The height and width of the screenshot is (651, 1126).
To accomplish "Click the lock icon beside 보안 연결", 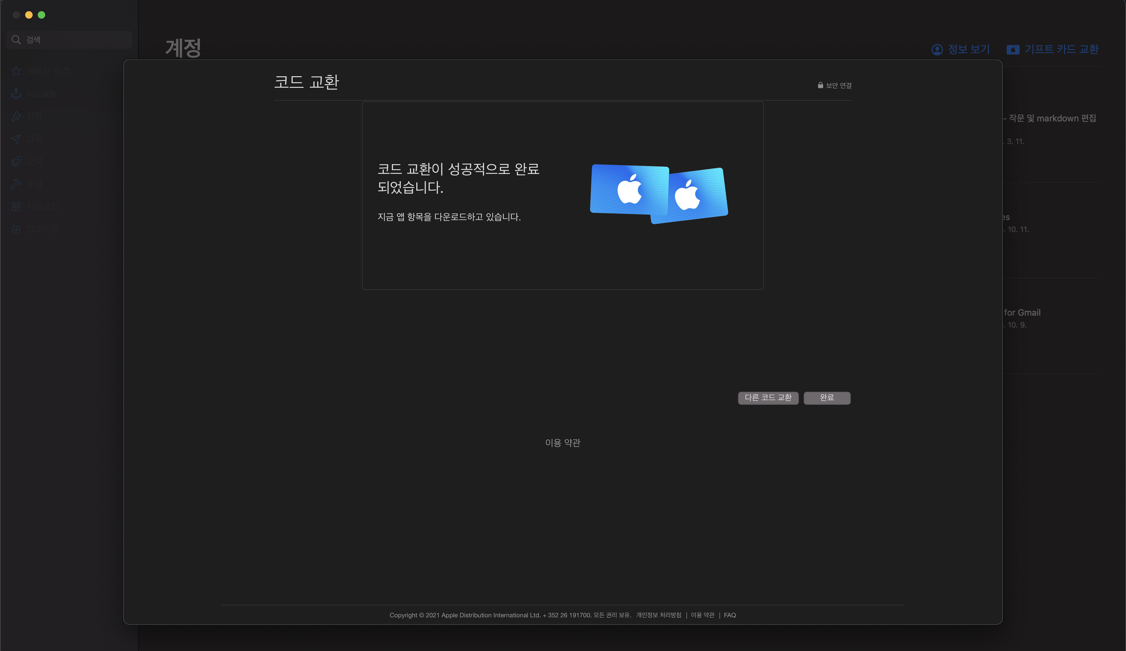I will [820, 85].
